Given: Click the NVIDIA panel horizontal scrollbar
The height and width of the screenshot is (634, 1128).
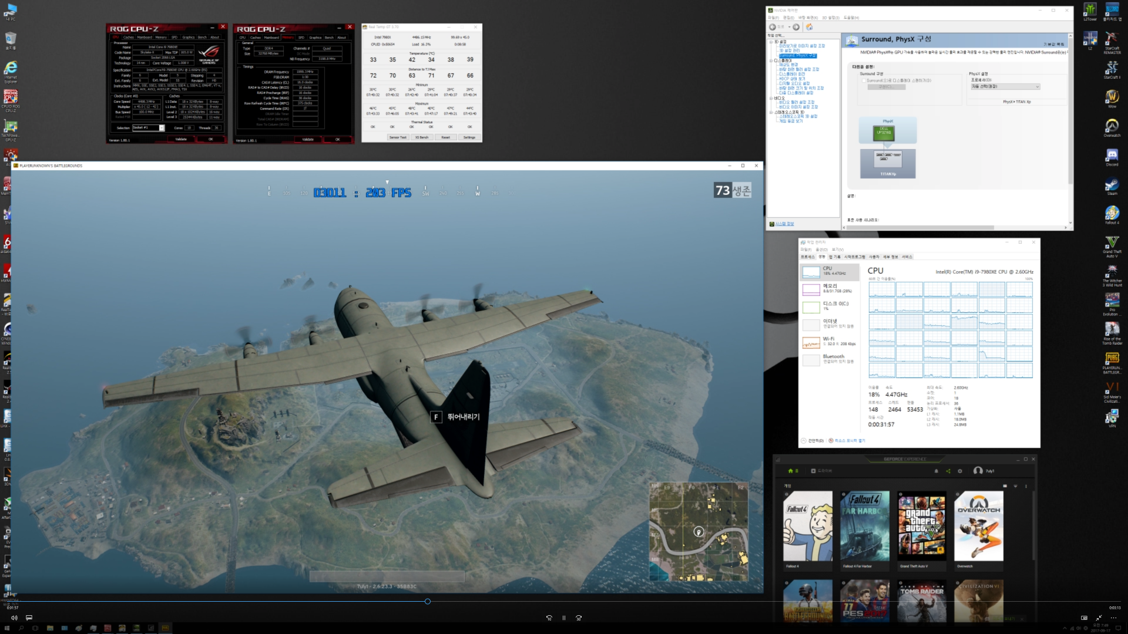Looking at the screenshot, I should click(919, 227).
